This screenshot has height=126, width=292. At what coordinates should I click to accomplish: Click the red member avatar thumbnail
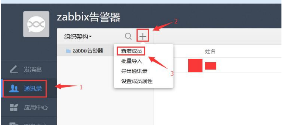195,66
